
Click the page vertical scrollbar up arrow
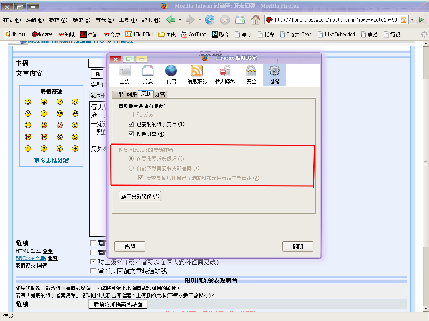426,43
